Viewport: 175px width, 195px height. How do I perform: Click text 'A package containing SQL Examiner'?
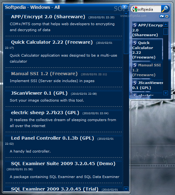click(x=42, y=177)
